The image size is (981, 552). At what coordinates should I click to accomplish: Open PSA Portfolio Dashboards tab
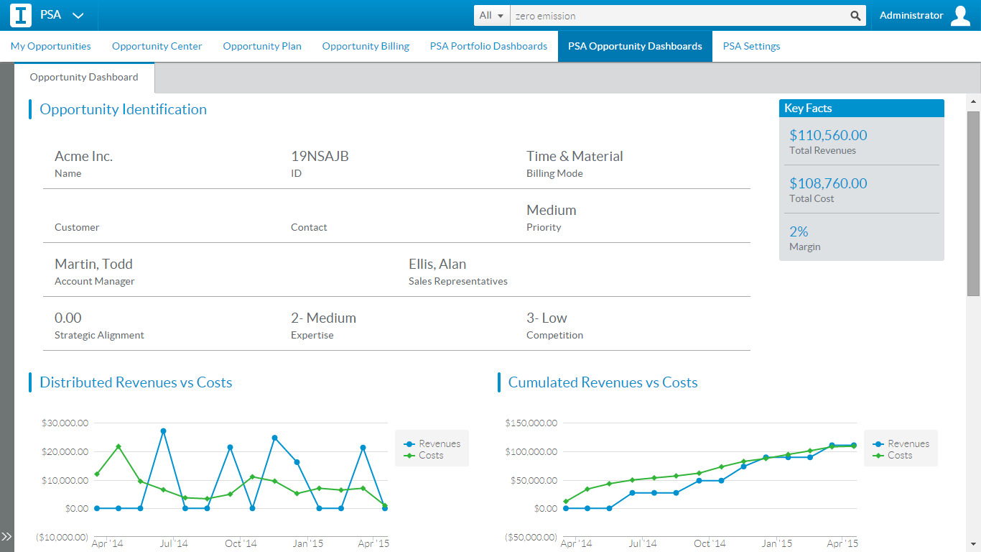(x=488, y=46)
